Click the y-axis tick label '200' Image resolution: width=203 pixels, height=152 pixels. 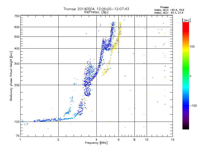tap(17, 85)
